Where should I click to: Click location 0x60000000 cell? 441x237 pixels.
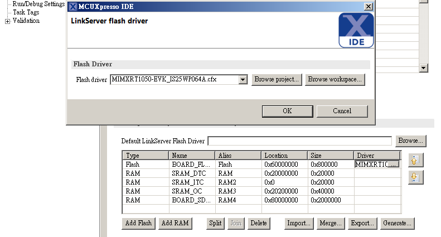(x=284, y=165)
